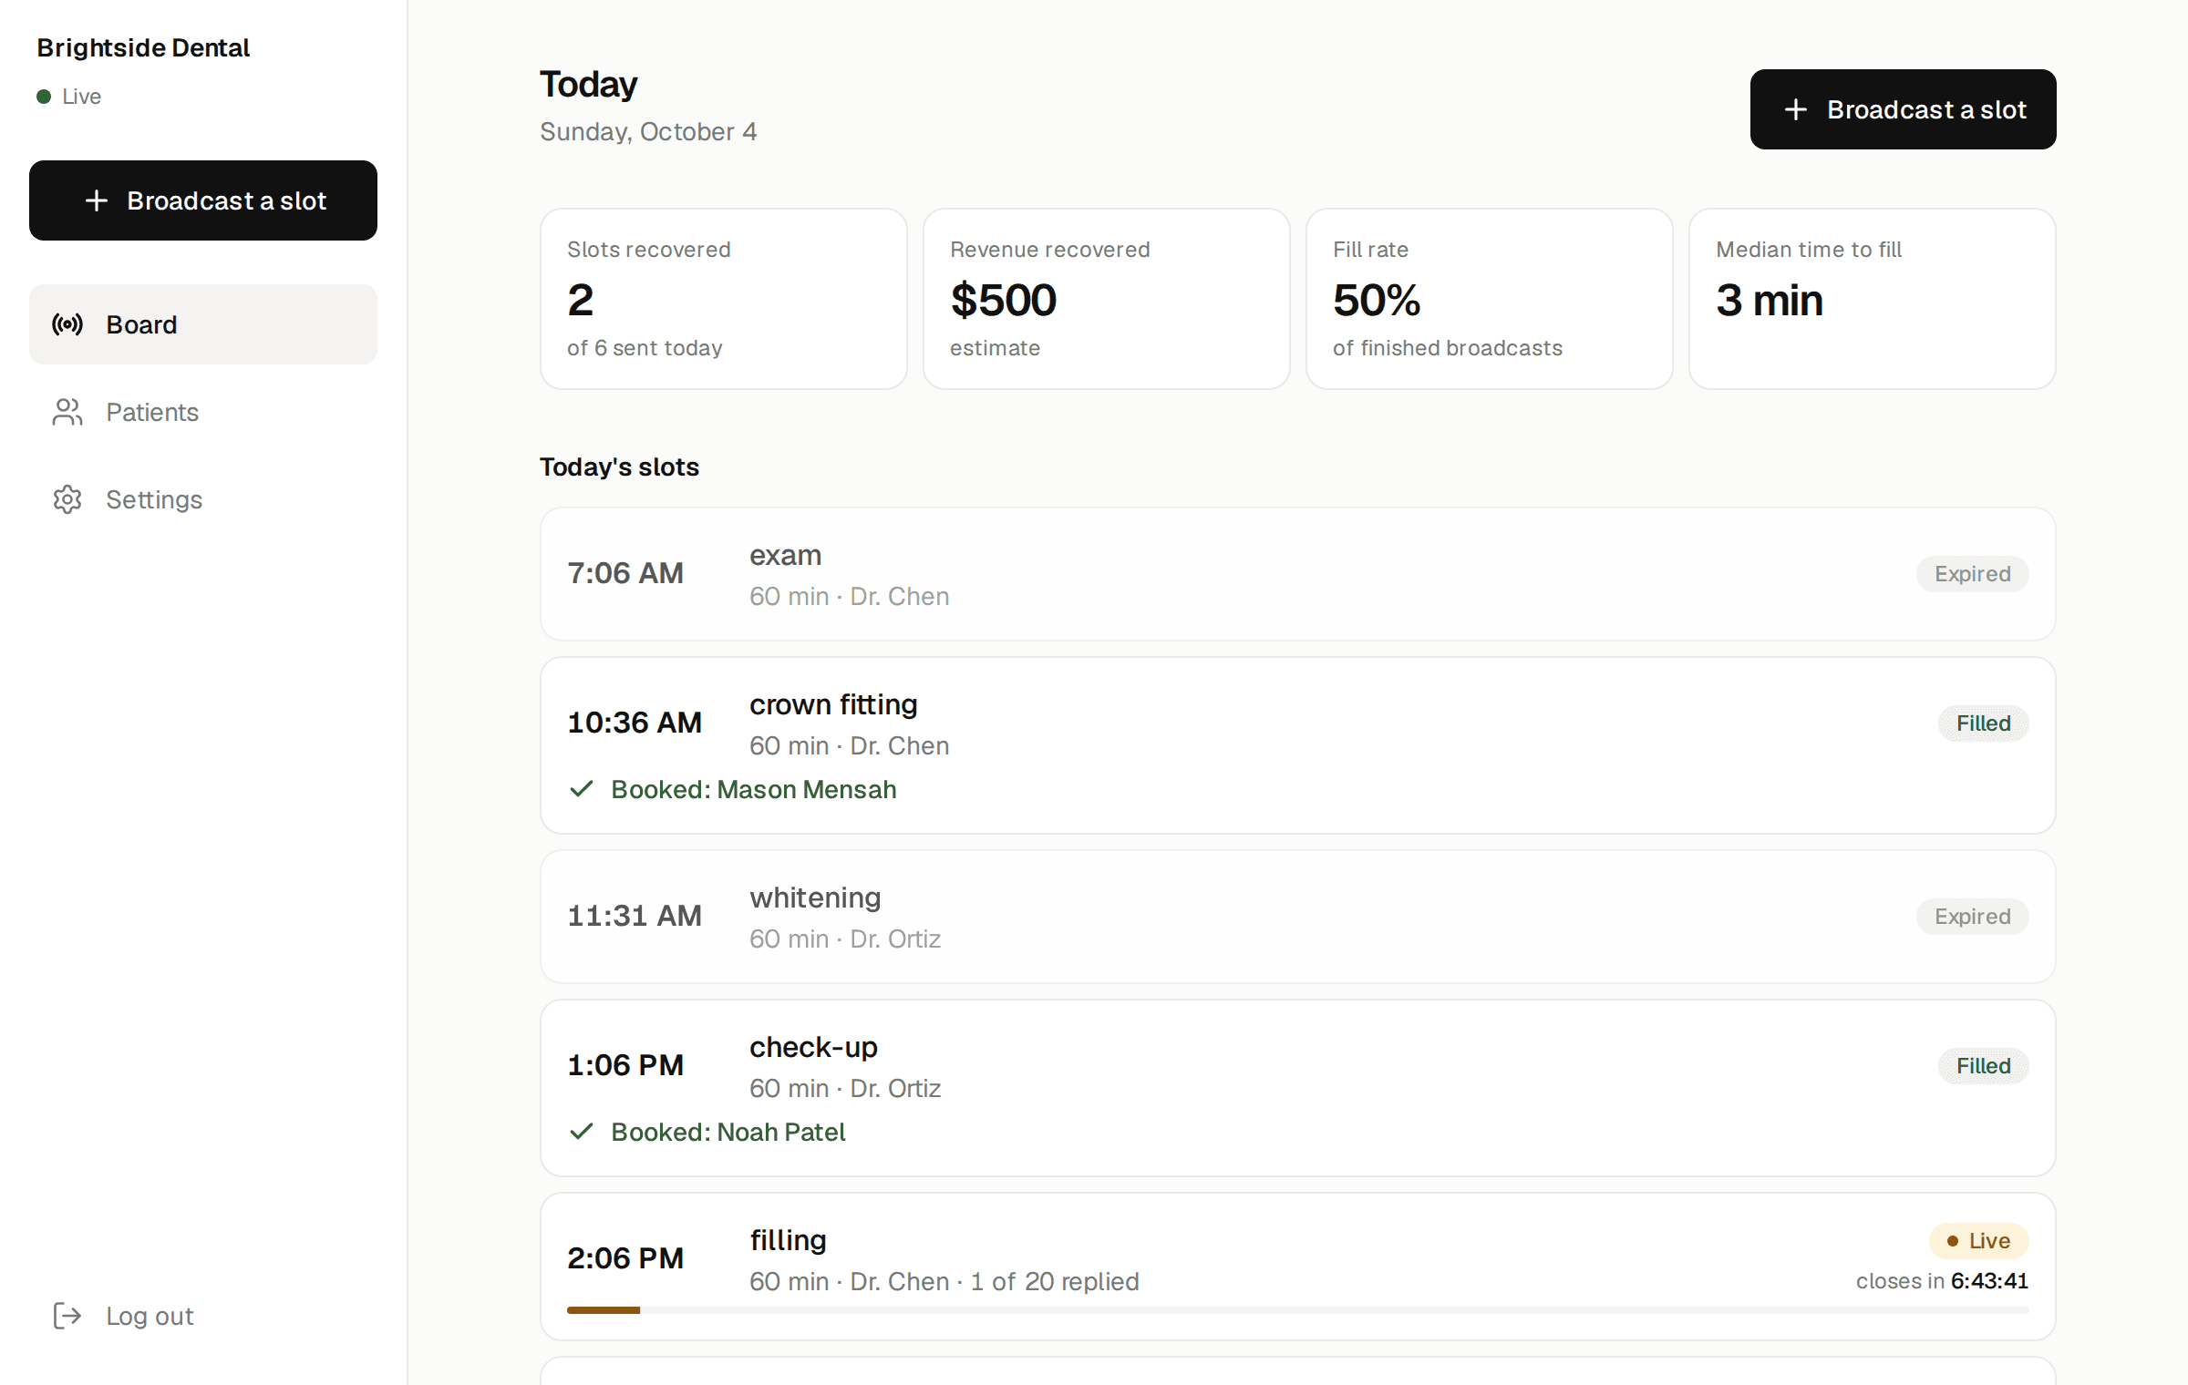This screenshot has height=1385, width=2188.
Task: Click the Expired badge on whitening slot
Action: click(x=1972, y=917)
